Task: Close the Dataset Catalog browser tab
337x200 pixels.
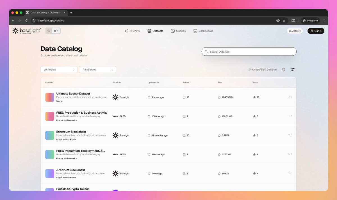Action: 65,13
